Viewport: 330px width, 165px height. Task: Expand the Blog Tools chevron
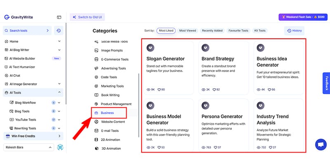click(59, 111)
